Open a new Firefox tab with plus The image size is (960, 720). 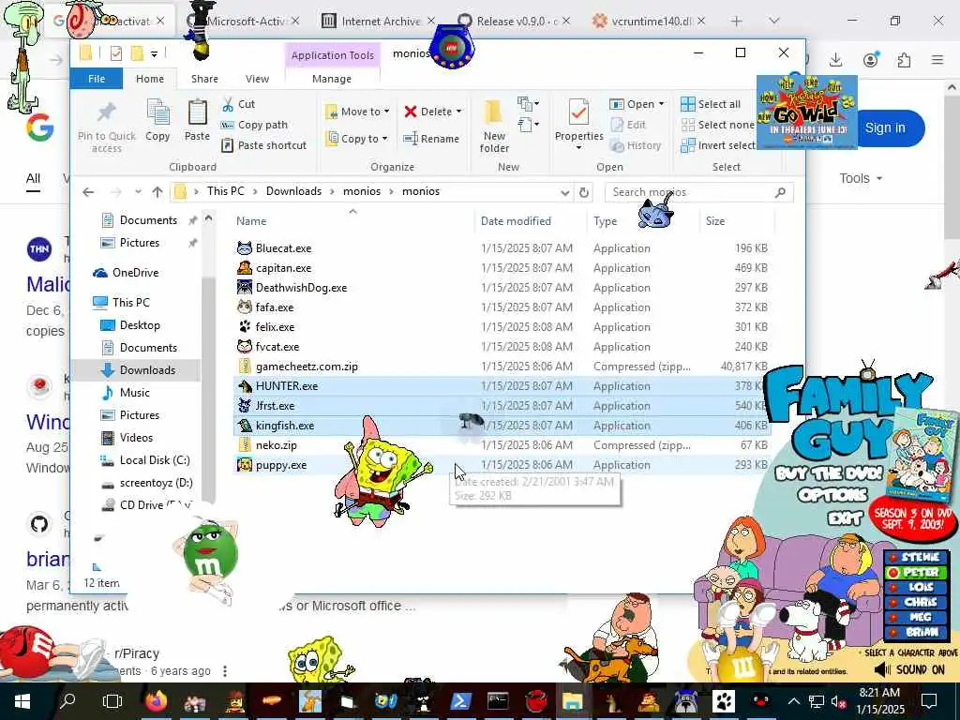click(x=737, y=22)
